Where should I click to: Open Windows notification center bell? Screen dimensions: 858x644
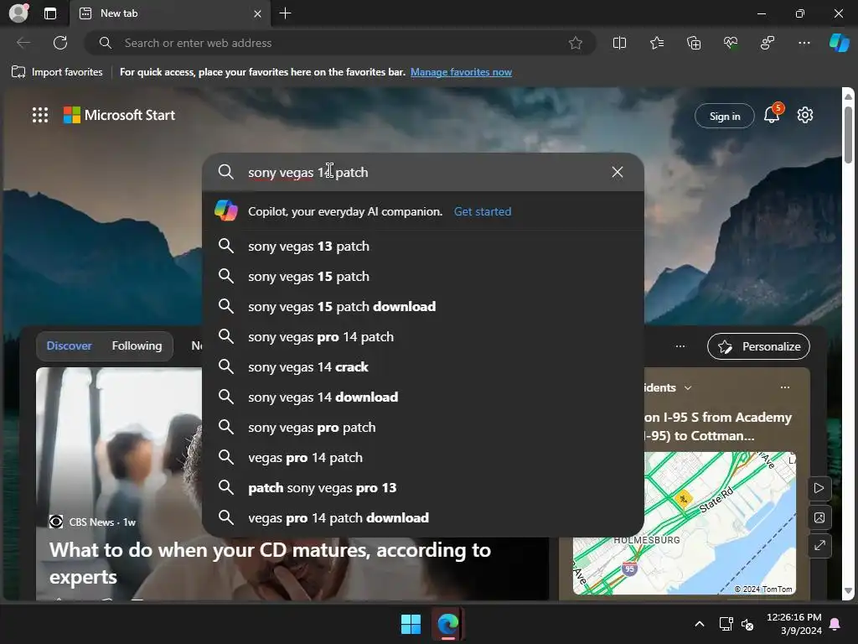coord(835,624)
